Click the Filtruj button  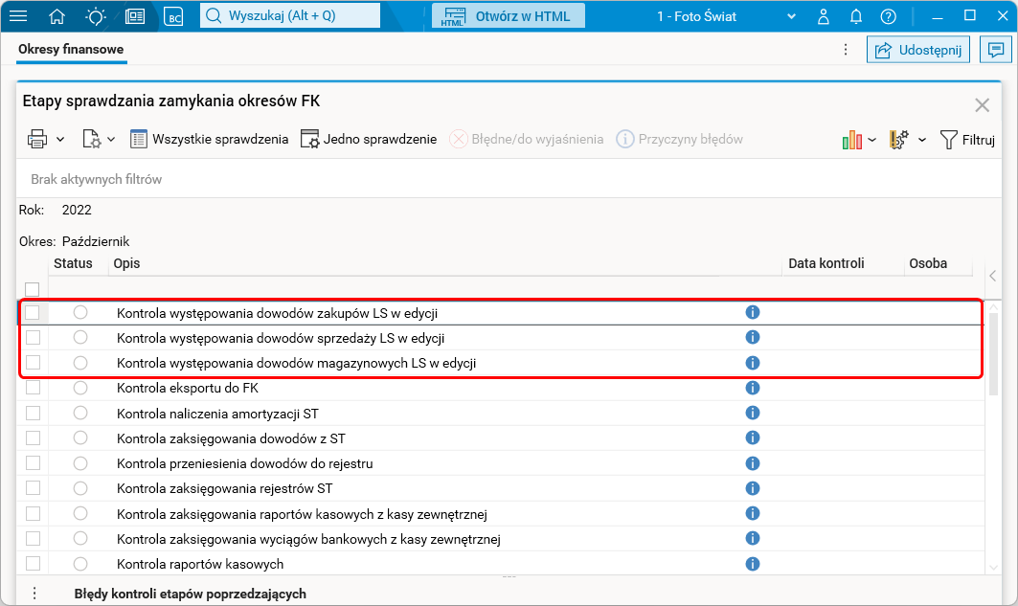967,140
